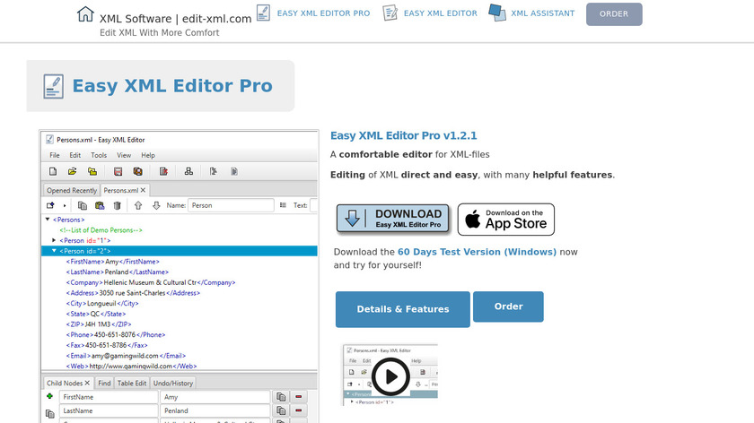Open the EASY XML EDITOR PRO navigation link
This screenshot has height=423, width=754.
point(323,13)
